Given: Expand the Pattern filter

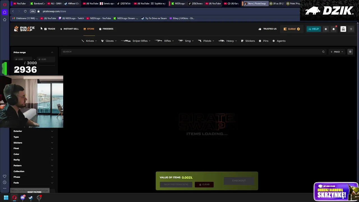Looking at the screenshot, I should (x=33, y=166).
